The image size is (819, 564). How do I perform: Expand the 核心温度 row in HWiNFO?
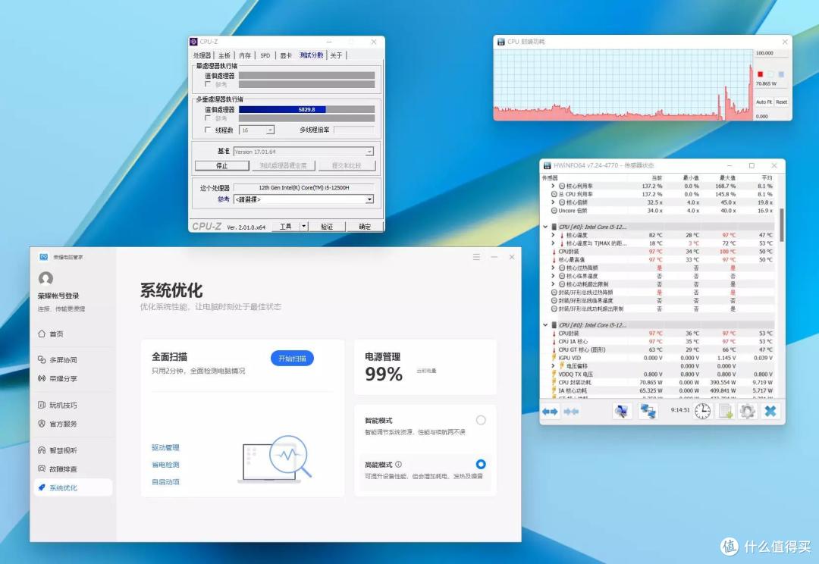553,235
